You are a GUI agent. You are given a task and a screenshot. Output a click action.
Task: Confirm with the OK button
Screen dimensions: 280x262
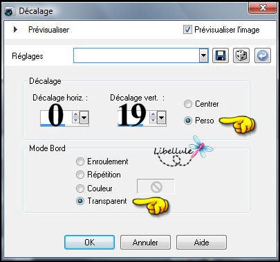[x=89, y=242]
